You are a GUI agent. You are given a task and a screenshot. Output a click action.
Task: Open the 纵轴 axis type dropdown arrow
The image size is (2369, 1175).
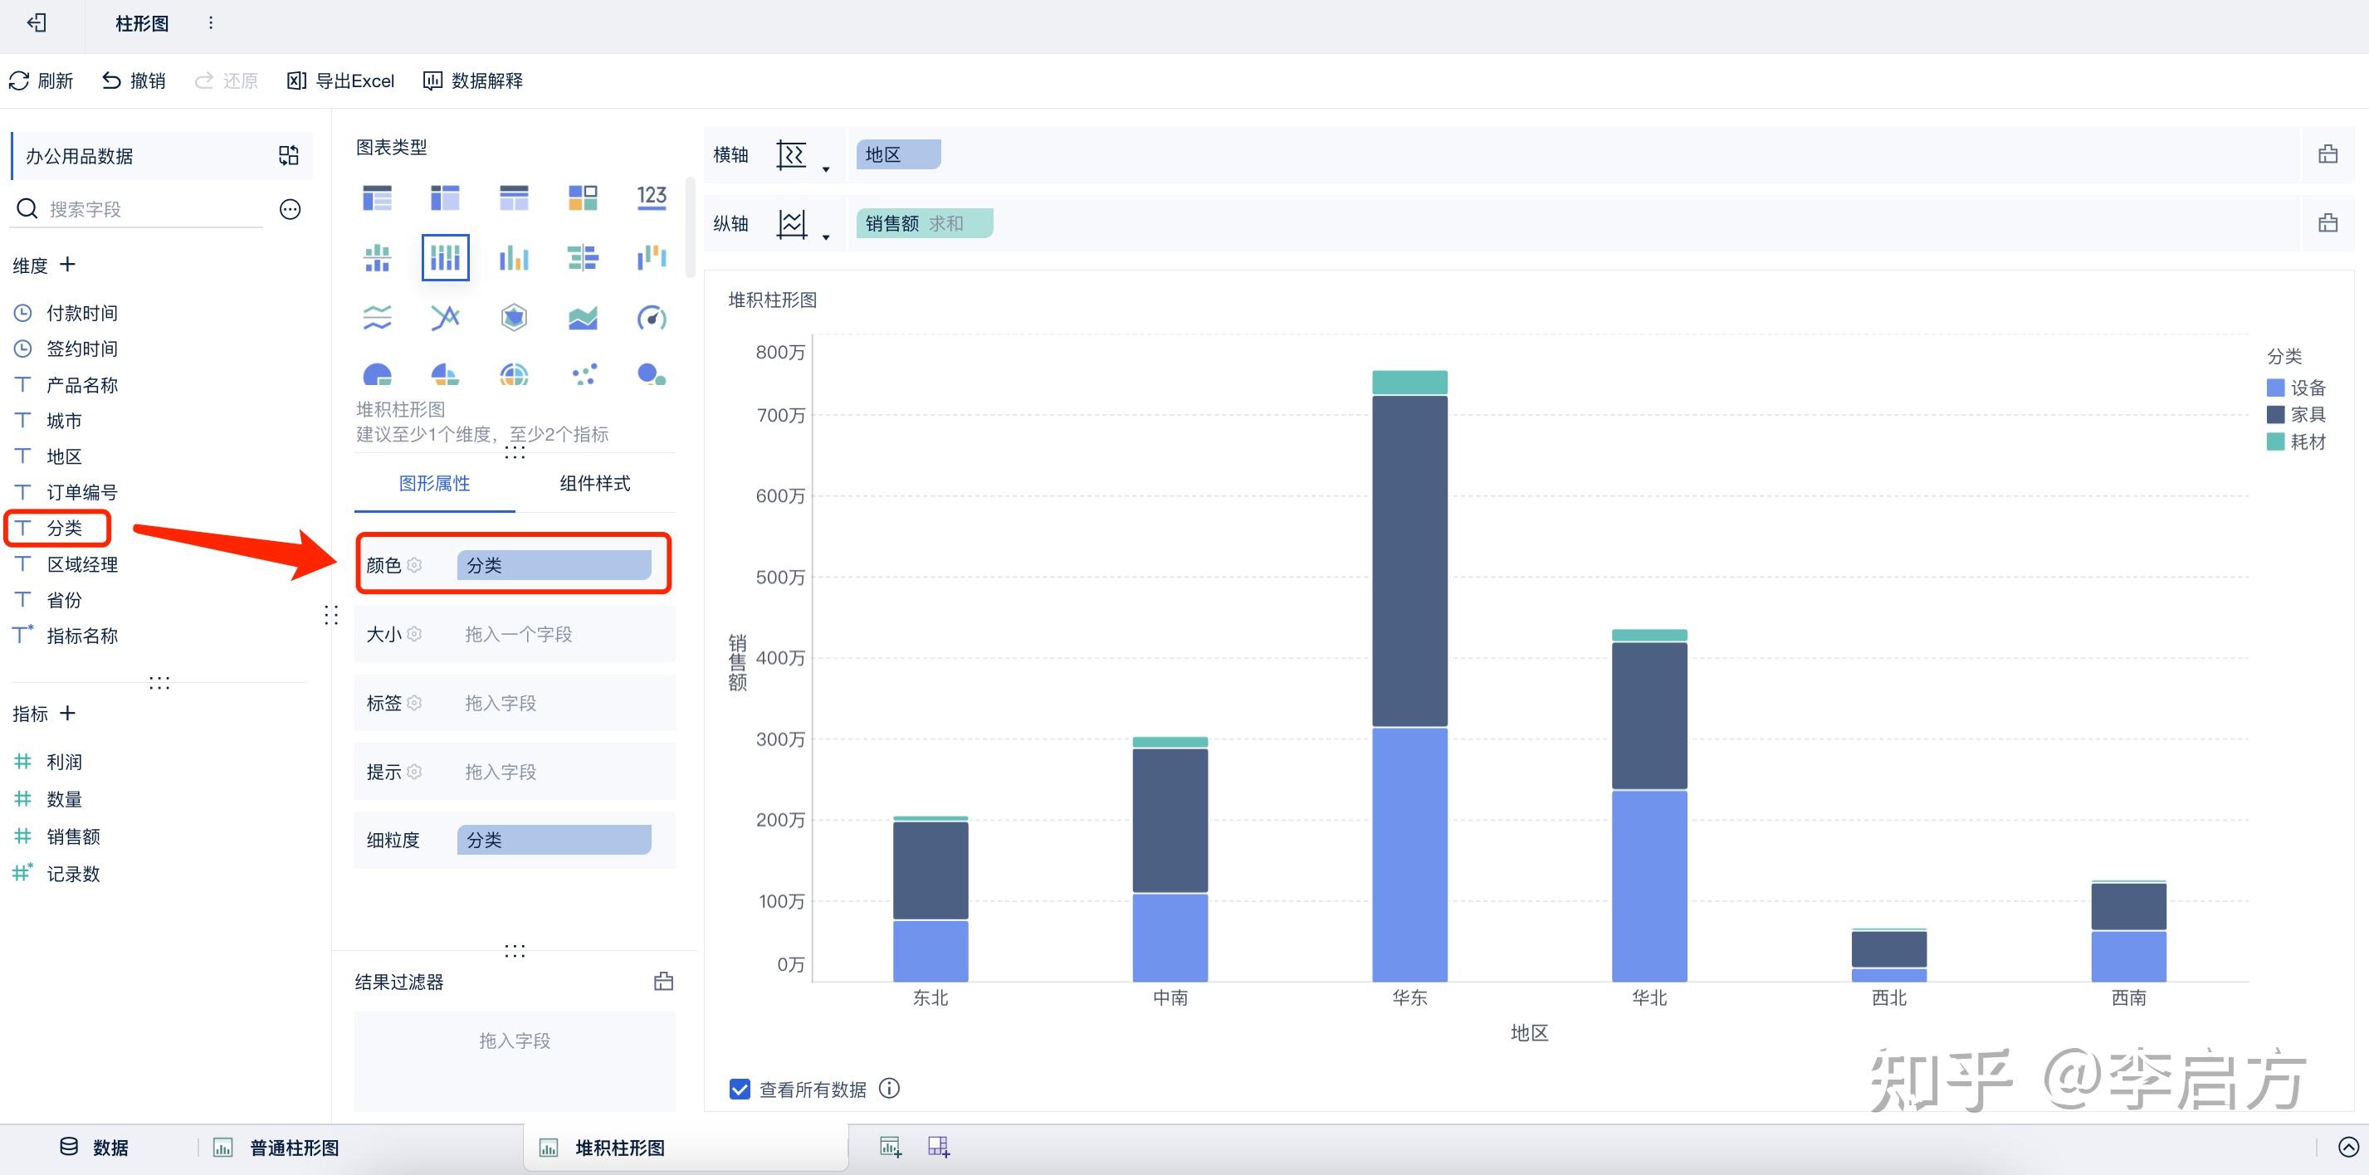click(826, 238)
